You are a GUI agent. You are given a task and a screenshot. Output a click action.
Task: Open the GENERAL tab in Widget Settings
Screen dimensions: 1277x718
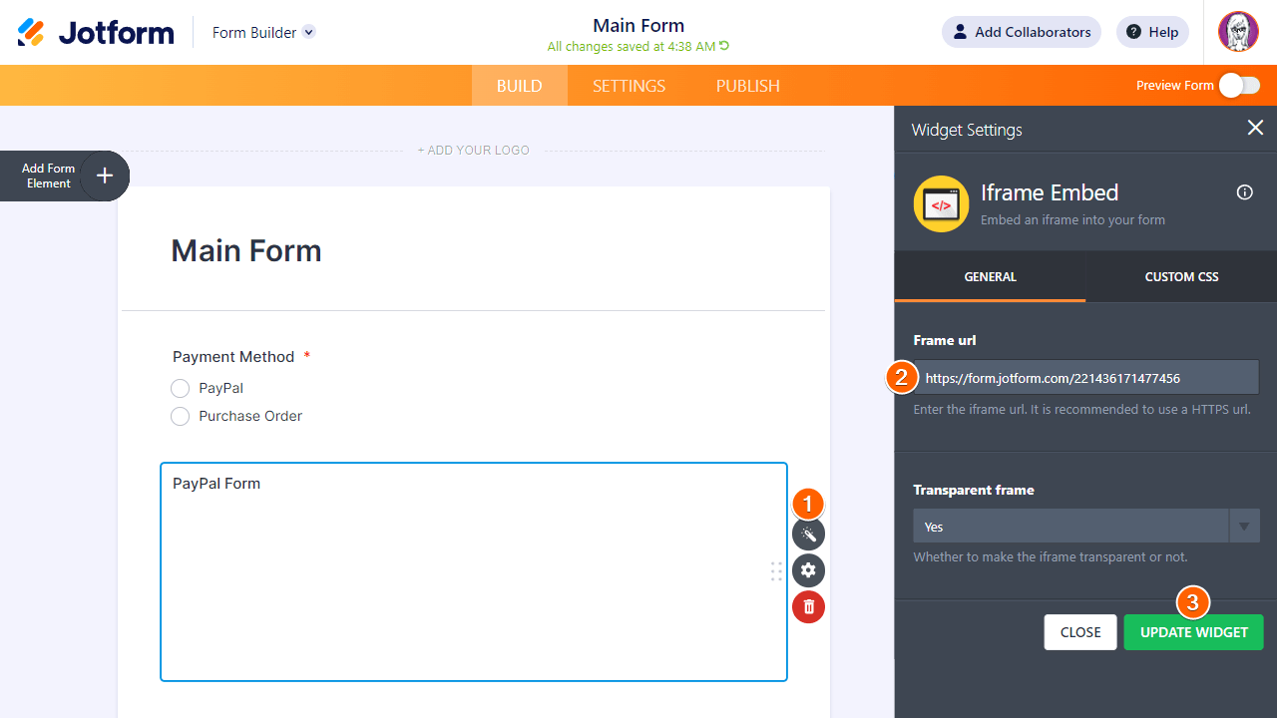(x=991, y=277)
